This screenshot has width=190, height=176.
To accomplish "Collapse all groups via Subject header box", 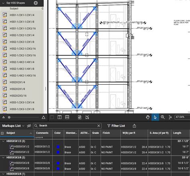I will 2,133.
